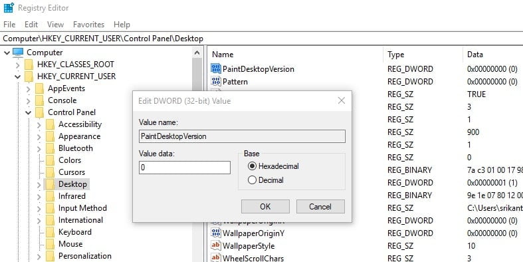Cancel the Edit DWORD dialog
Viewport: 523px width, 262px height.
[x=320, y=207]
